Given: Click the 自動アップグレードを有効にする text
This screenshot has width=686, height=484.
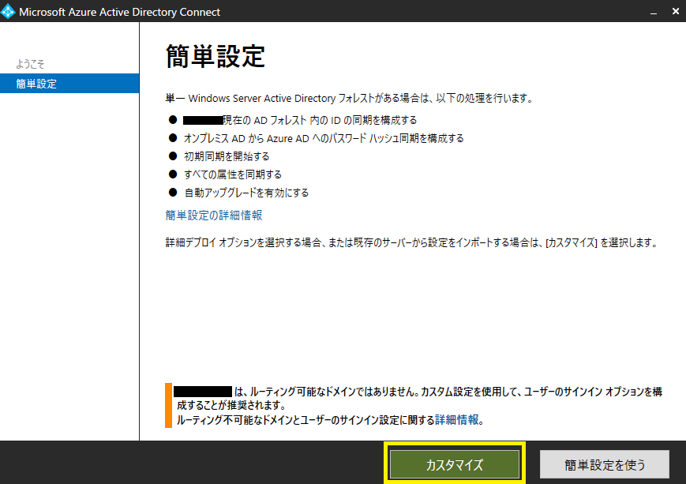Looking at the screenshot, I should tap(246, 193).
